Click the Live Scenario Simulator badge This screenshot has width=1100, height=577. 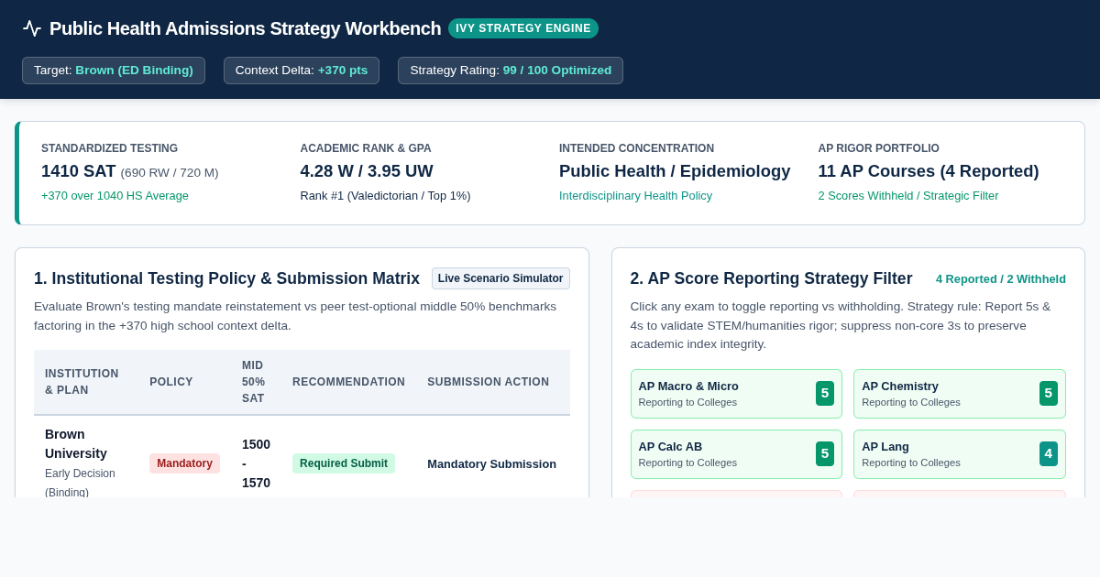[500, 278]
